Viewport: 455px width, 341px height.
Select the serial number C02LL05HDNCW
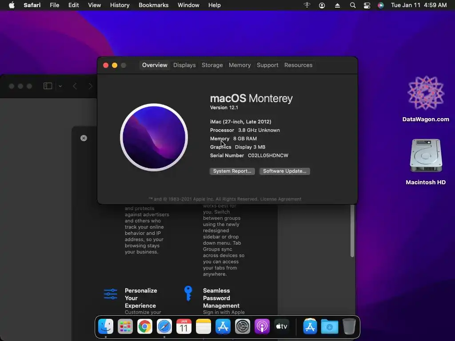(268, 155)
